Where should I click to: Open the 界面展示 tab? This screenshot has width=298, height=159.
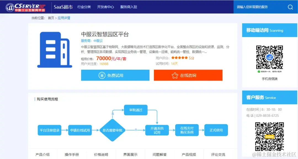(x=130, y=154)
